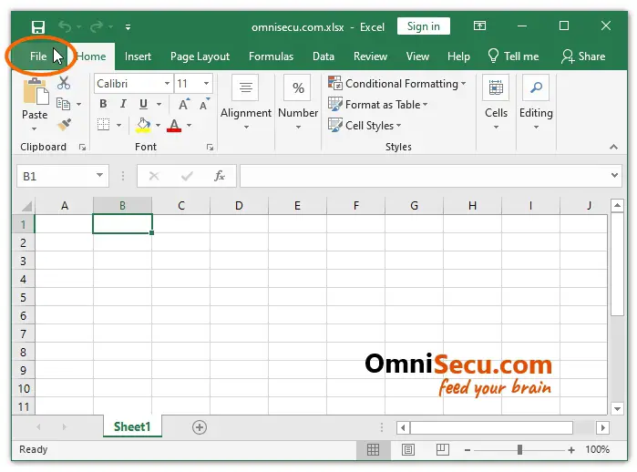Click the formula bar Enter checkmark
Viewport: 637px width, 472px height.
pyautogui.click(x=187, y=176)
